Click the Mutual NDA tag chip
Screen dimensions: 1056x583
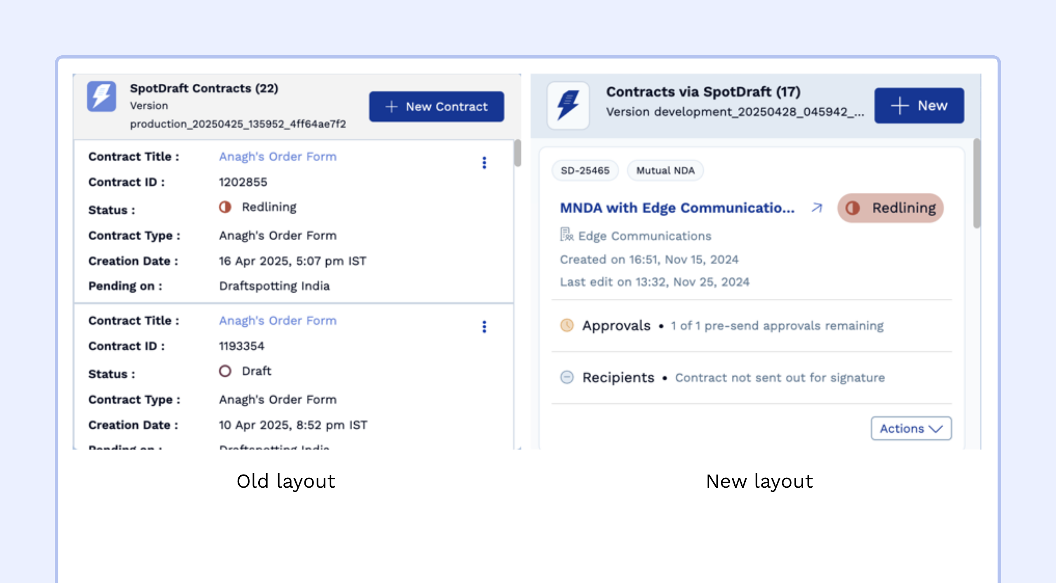(665, 170)
